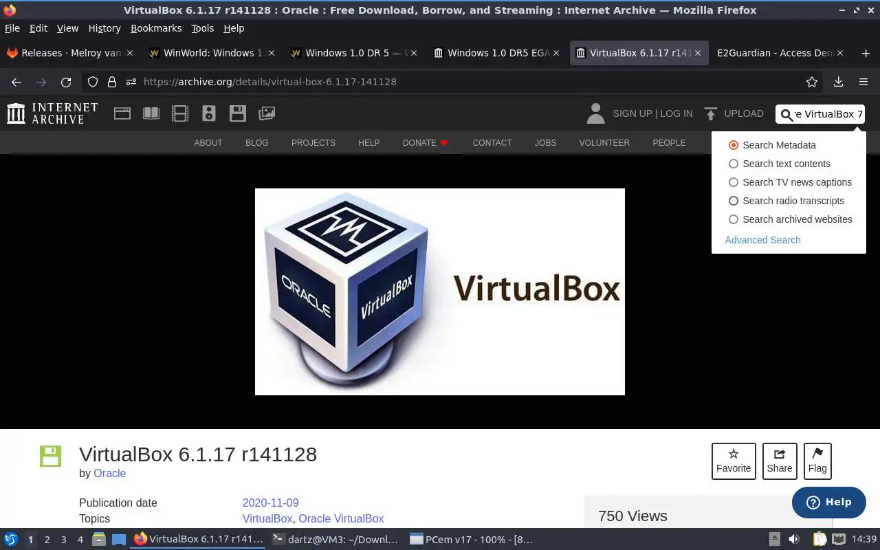Reload the current page
The image size is (880, 550).
tap(66, 82)
